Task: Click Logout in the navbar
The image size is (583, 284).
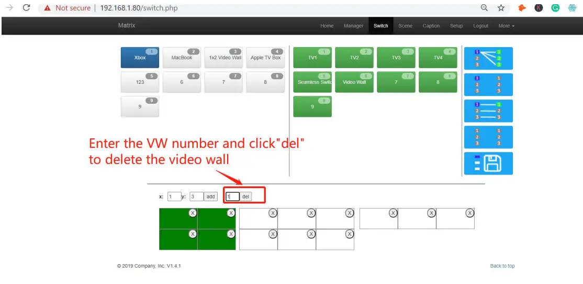Action: [x=480, y=26]
